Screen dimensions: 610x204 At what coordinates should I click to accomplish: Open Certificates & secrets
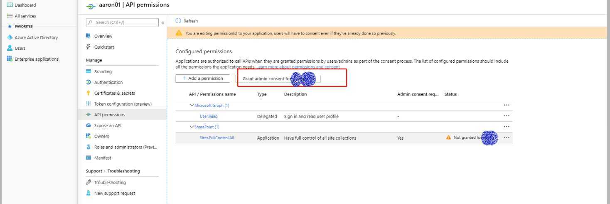[115, 93]
